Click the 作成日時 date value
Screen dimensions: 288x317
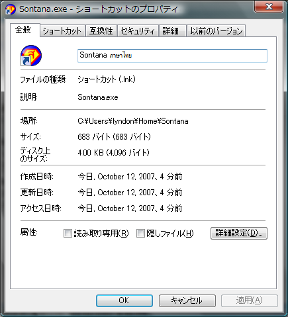coord(130,177)
